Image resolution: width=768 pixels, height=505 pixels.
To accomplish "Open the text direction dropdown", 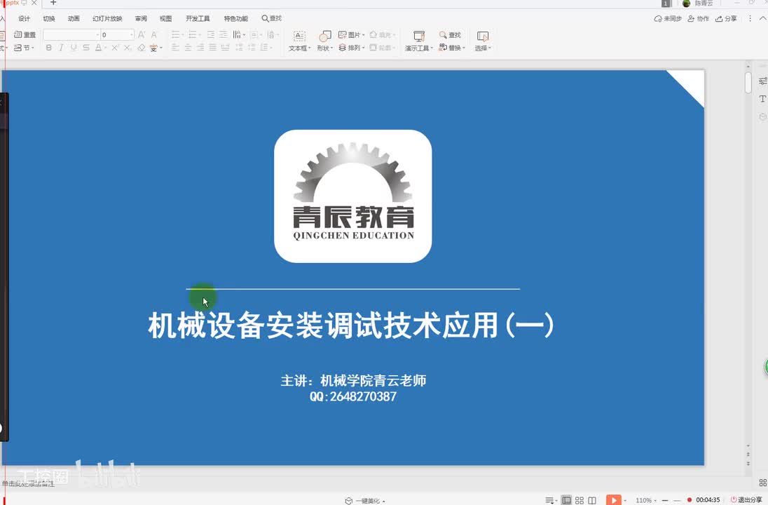I will (x=238, y=35).
